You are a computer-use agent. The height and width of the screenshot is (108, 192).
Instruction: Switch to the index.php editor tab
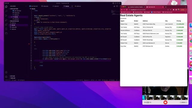[45, 6]
